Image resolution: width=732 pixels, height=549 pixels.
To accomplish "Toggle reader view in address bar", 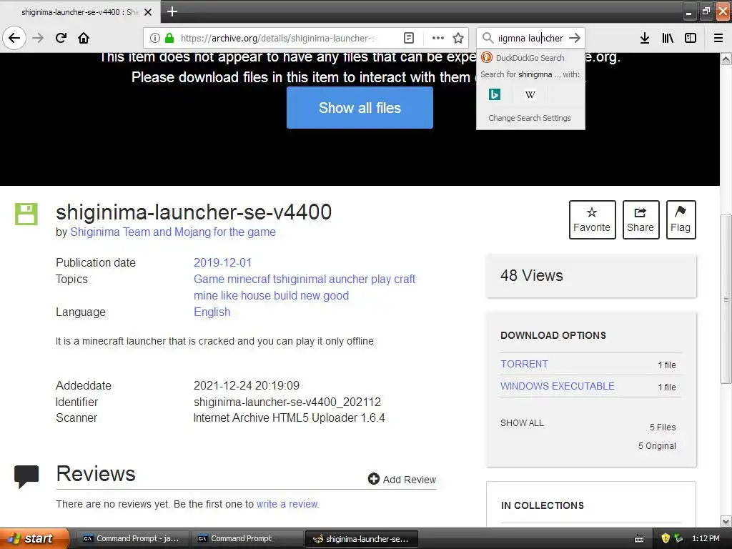I will pyautogui.click(x=408, y=38).
